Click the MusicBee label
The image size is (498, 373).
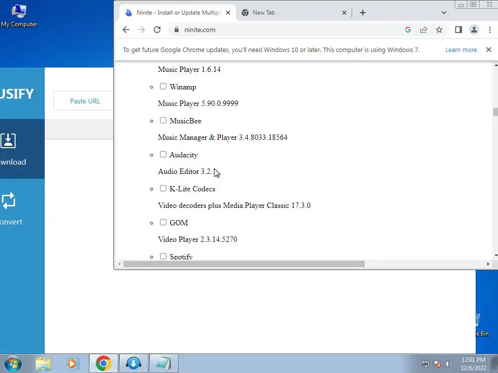click(185, 121)
